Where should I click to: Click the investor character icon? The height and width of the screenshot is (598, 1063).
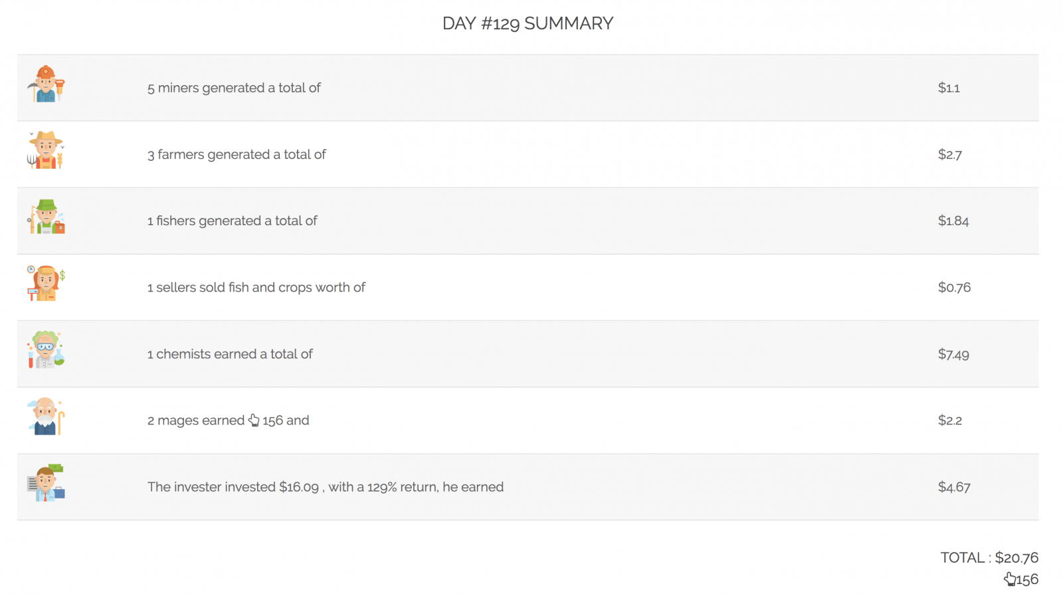(46, 483)
